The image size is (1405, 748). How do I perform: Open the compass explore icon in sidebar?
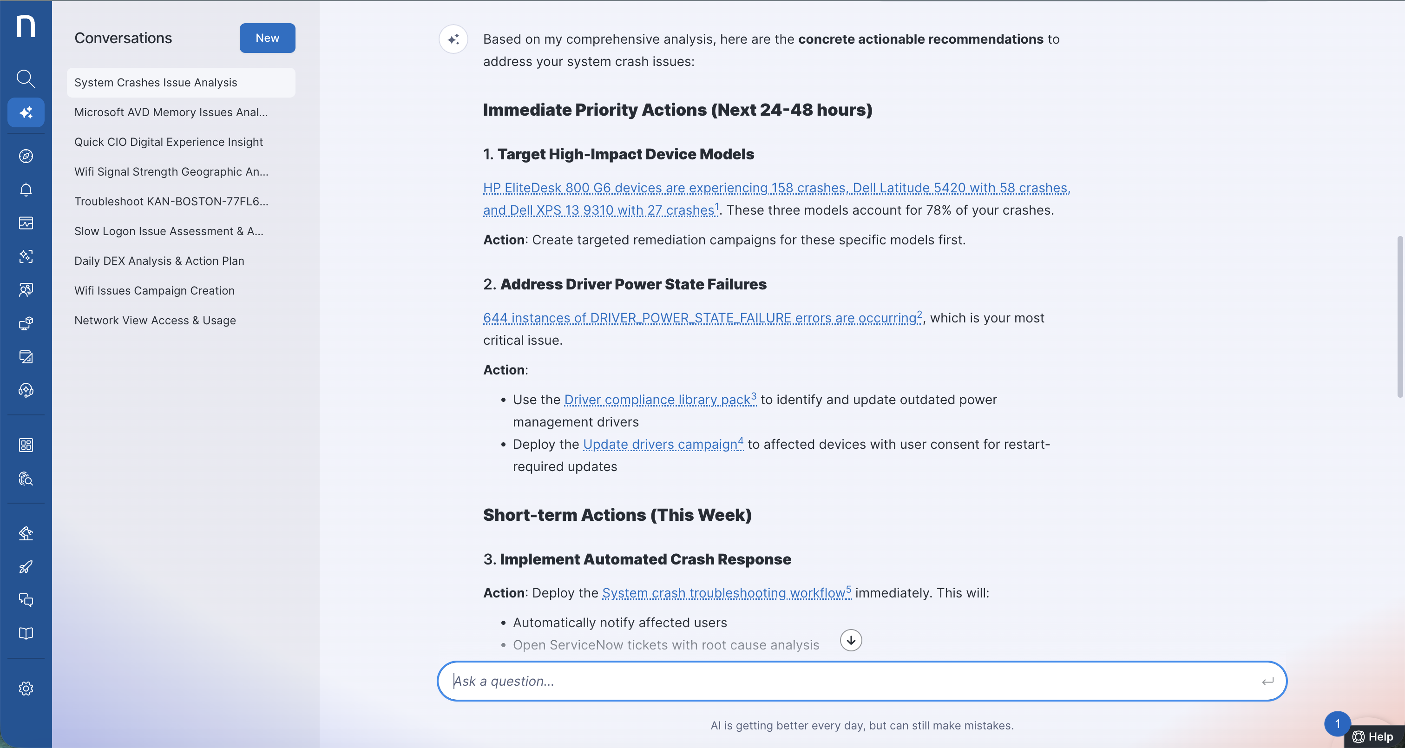pyautogui.click(x=26, y=156)
